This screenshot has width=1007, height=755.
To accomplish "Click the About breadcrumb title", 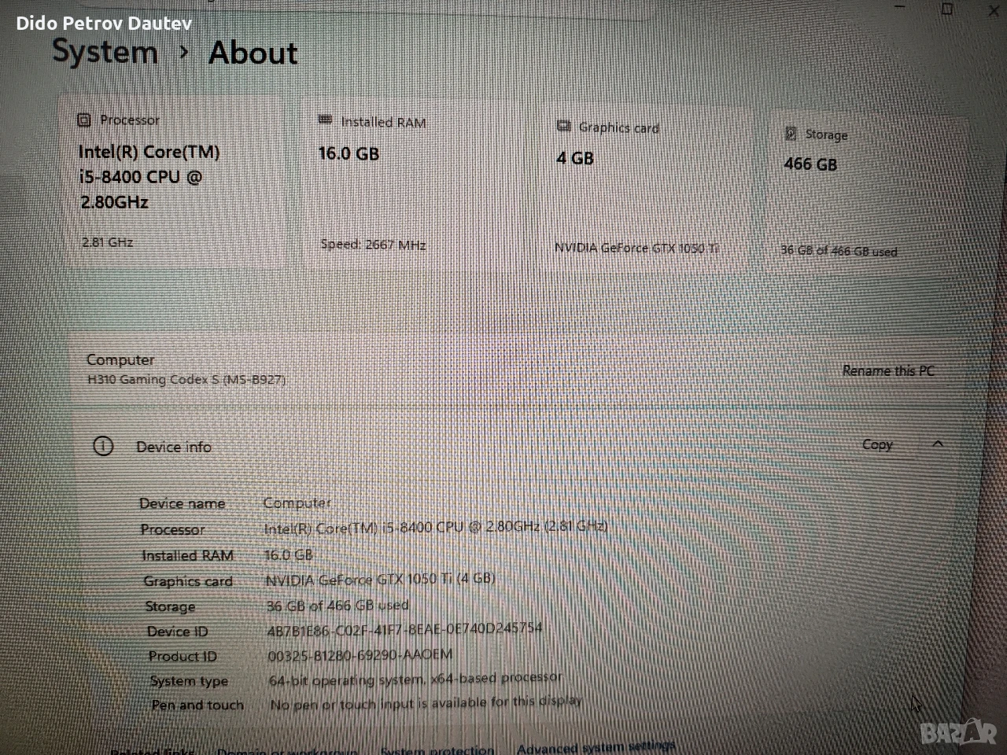I will click(x=253, y=53).
